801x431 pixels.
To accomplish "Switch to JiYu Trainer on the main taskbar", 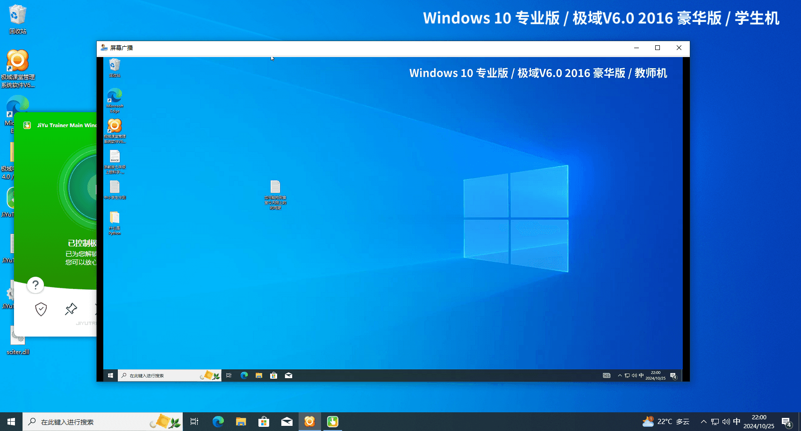I will (x=332, y=422).
